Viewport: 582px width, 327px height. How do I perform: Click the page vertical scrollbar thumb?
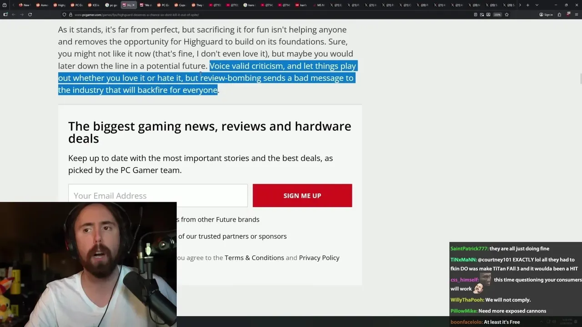(x=580, y=78)
